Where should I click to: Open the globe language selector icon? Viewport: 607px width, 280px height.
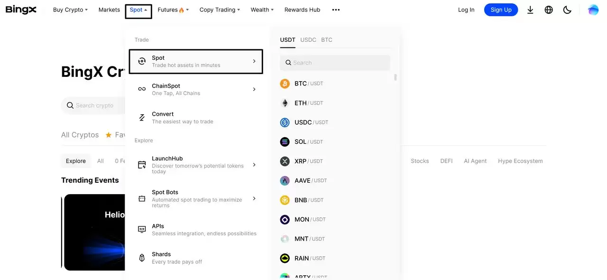[549, 10]
